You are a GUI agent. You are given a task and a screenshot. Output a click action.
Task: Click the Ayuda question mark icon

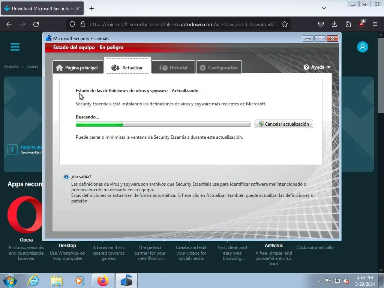306,67
